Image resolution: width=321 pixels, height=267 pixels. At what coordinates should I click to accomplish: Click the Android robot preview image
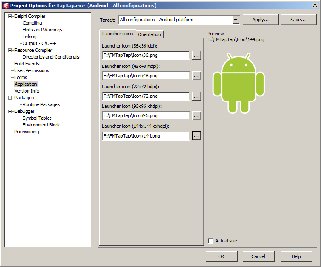coord(239,83)
